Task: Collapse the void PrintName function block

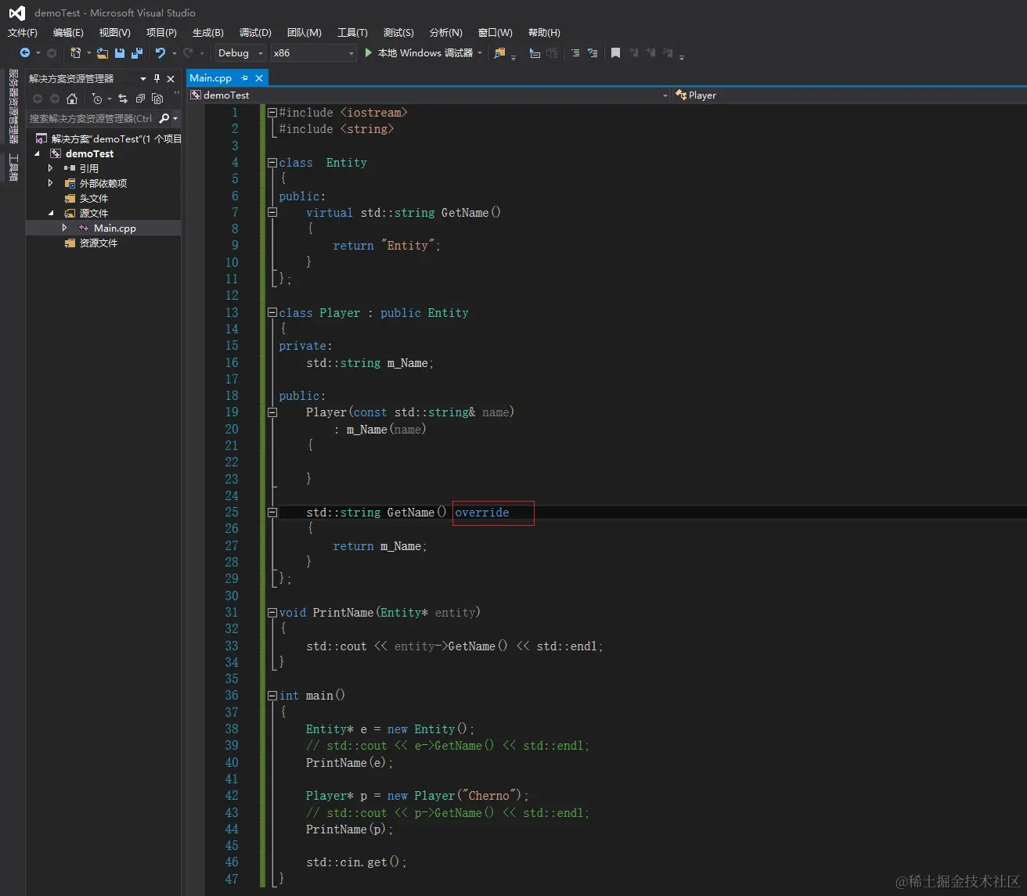Action: click(272, 613)
